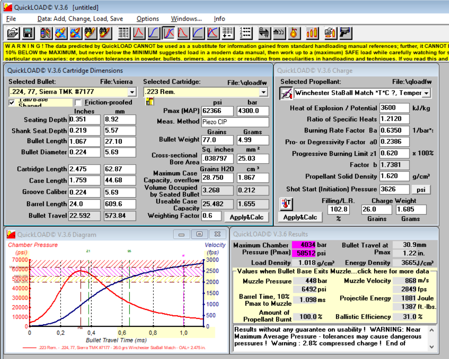This screenshot has width=449, height=359.
Task: Open the three cartridges comparison icon
Action: (312, 33)
